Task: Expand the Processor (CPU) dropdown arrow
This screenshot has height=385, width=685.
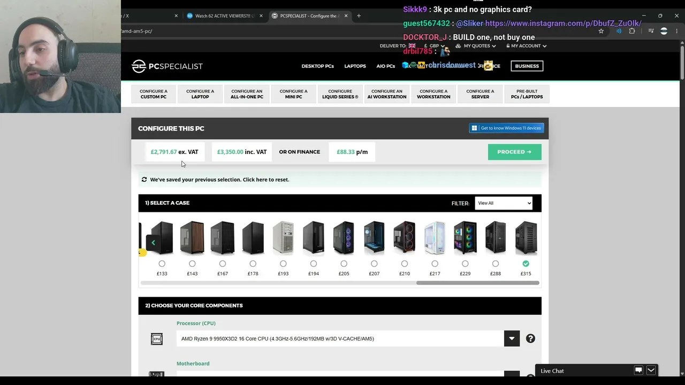Action: 512,338
